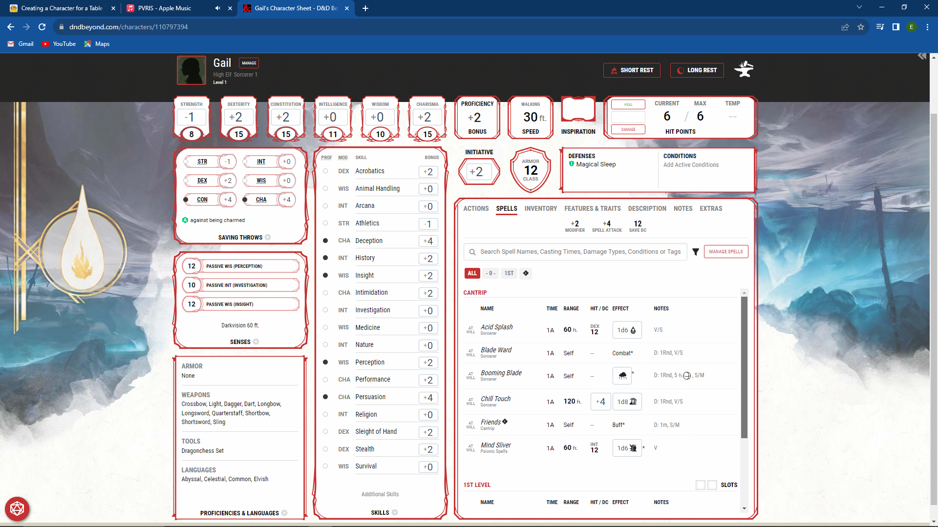Screen dimensions: 938x527
Task: Collapse the sheet with the double chevron arrow
Action: [921, 56]
